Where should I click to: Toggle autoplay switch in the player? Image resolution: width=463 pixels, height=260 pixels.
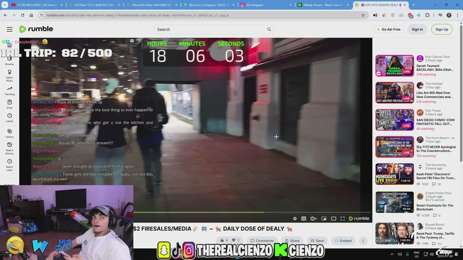click(314, 218)
